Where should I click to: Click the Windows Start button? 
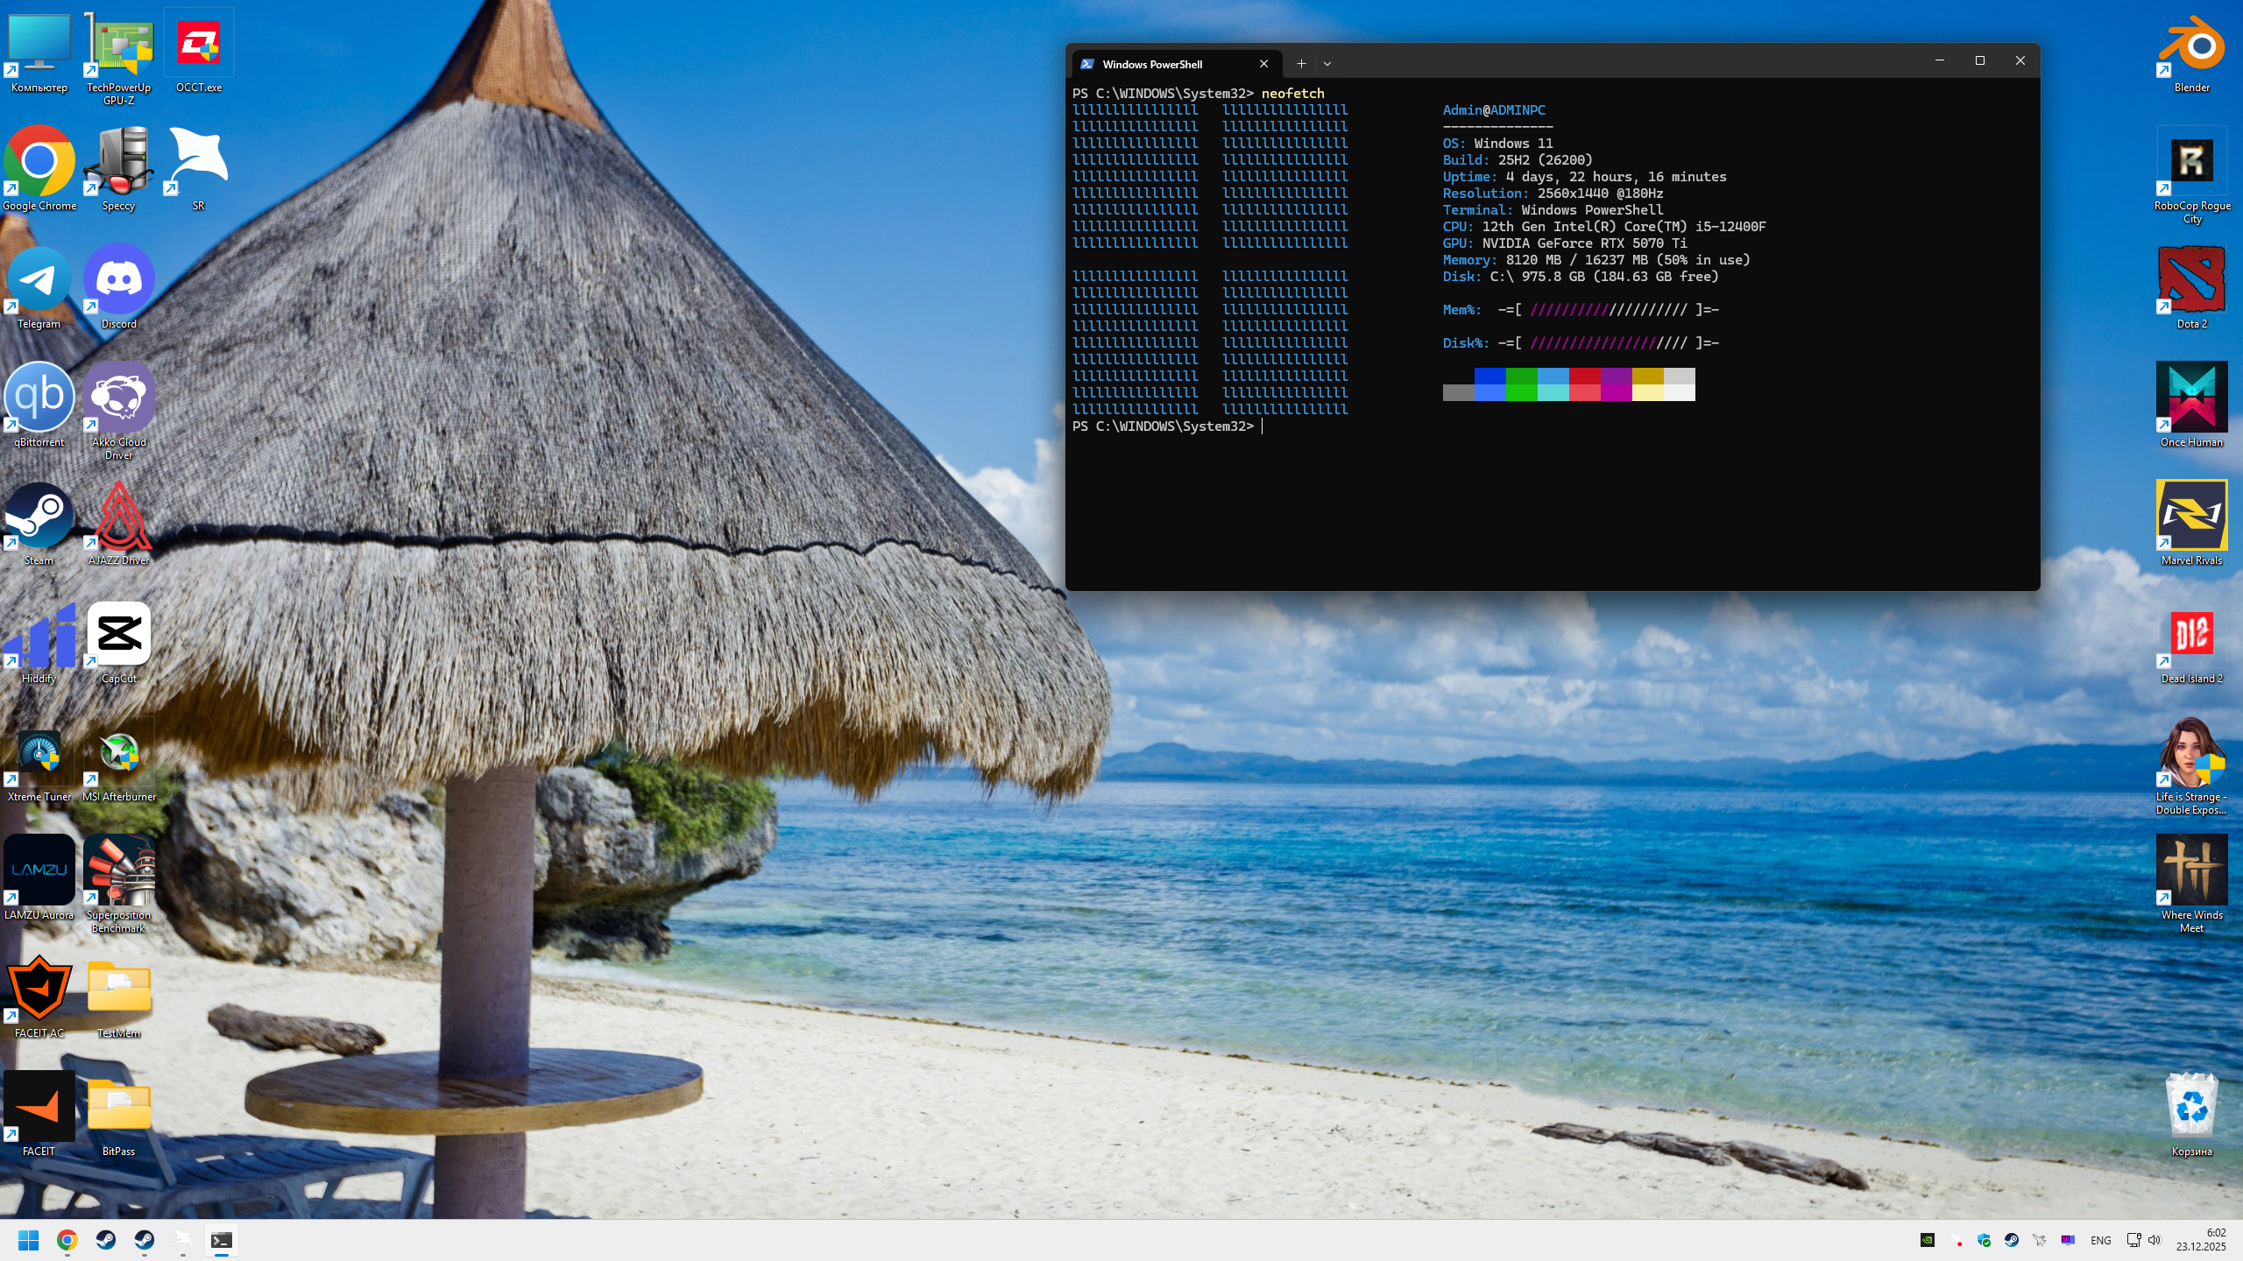point(28,1240)
